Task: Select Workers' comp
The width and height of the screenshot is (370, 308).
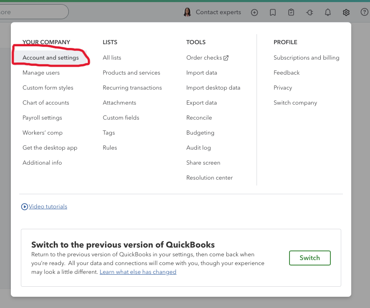Action: click(x=43, y=133)
